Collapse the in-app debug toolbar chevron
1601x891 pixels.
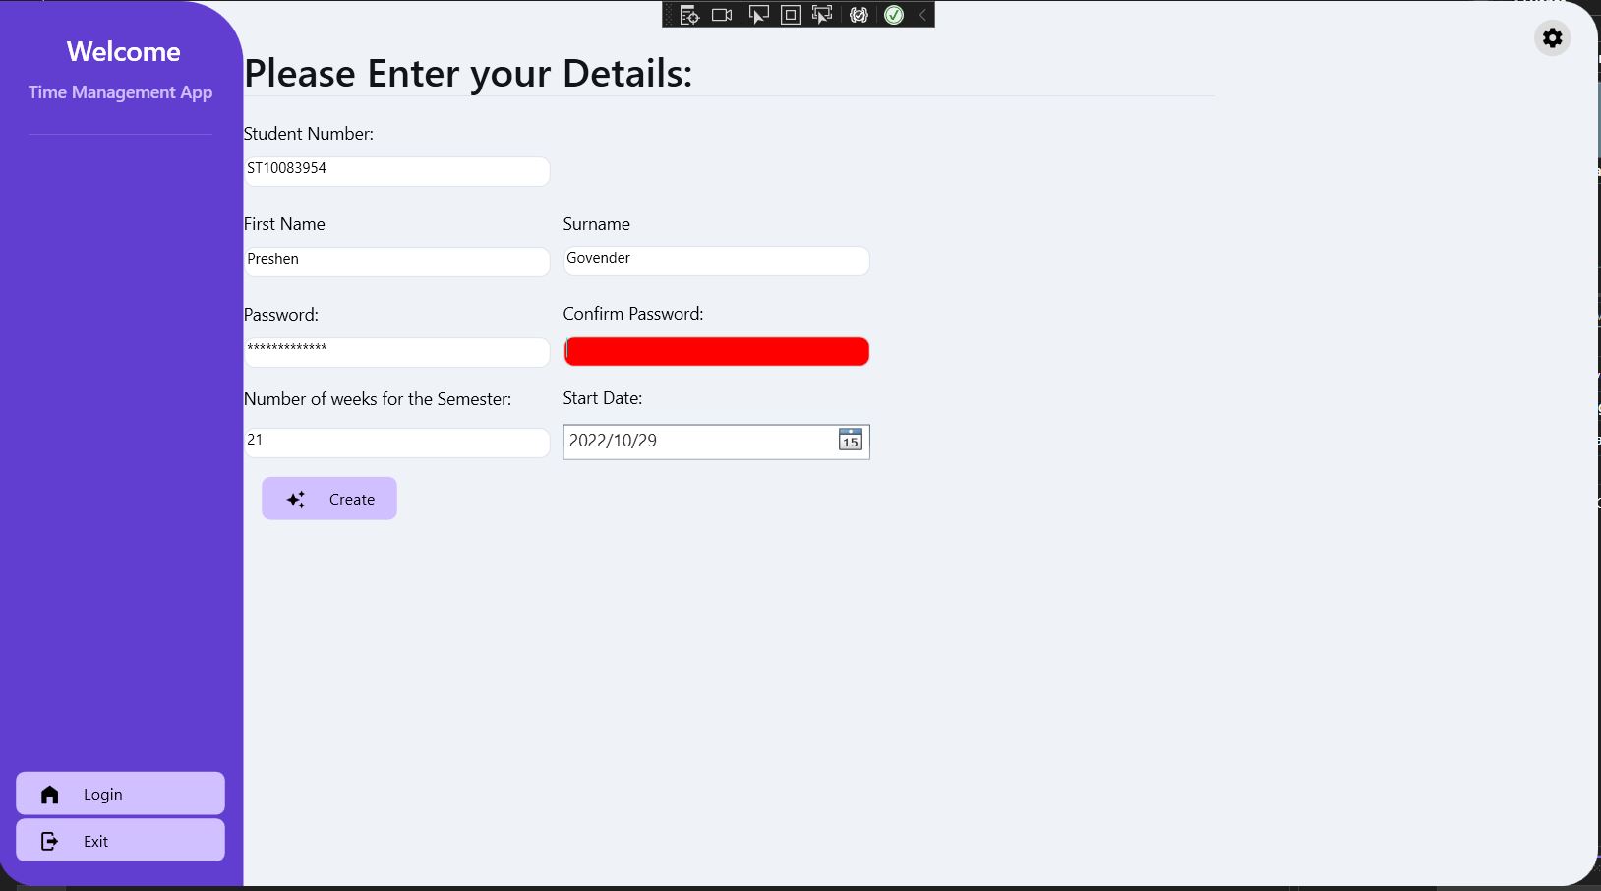(920, 14)
